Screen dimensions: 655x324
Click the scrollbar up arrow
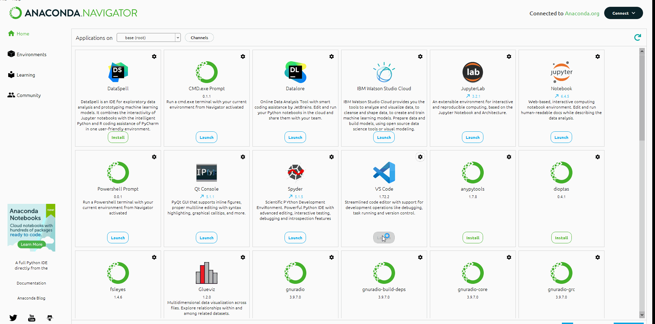[x=642, y=51]
